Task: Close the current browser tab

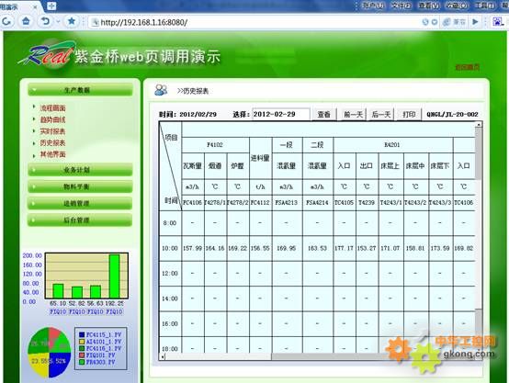Action: pos(35,6)
